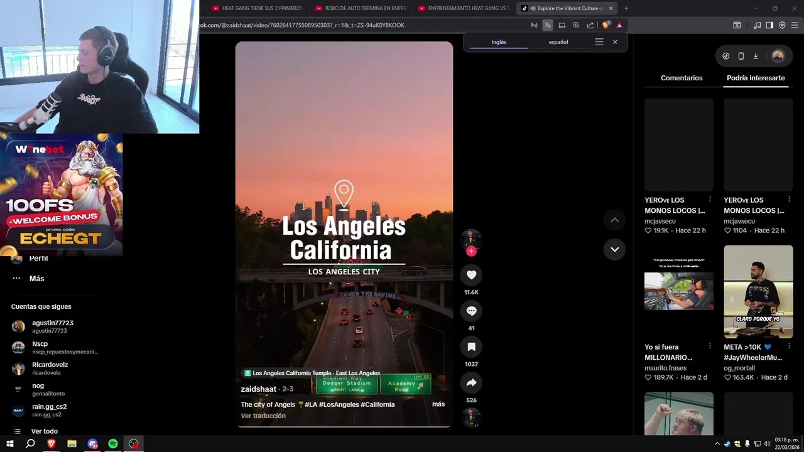Open options for META >10K card
Image resolution: width=804 pixels, height=452 pixels.
790,347
